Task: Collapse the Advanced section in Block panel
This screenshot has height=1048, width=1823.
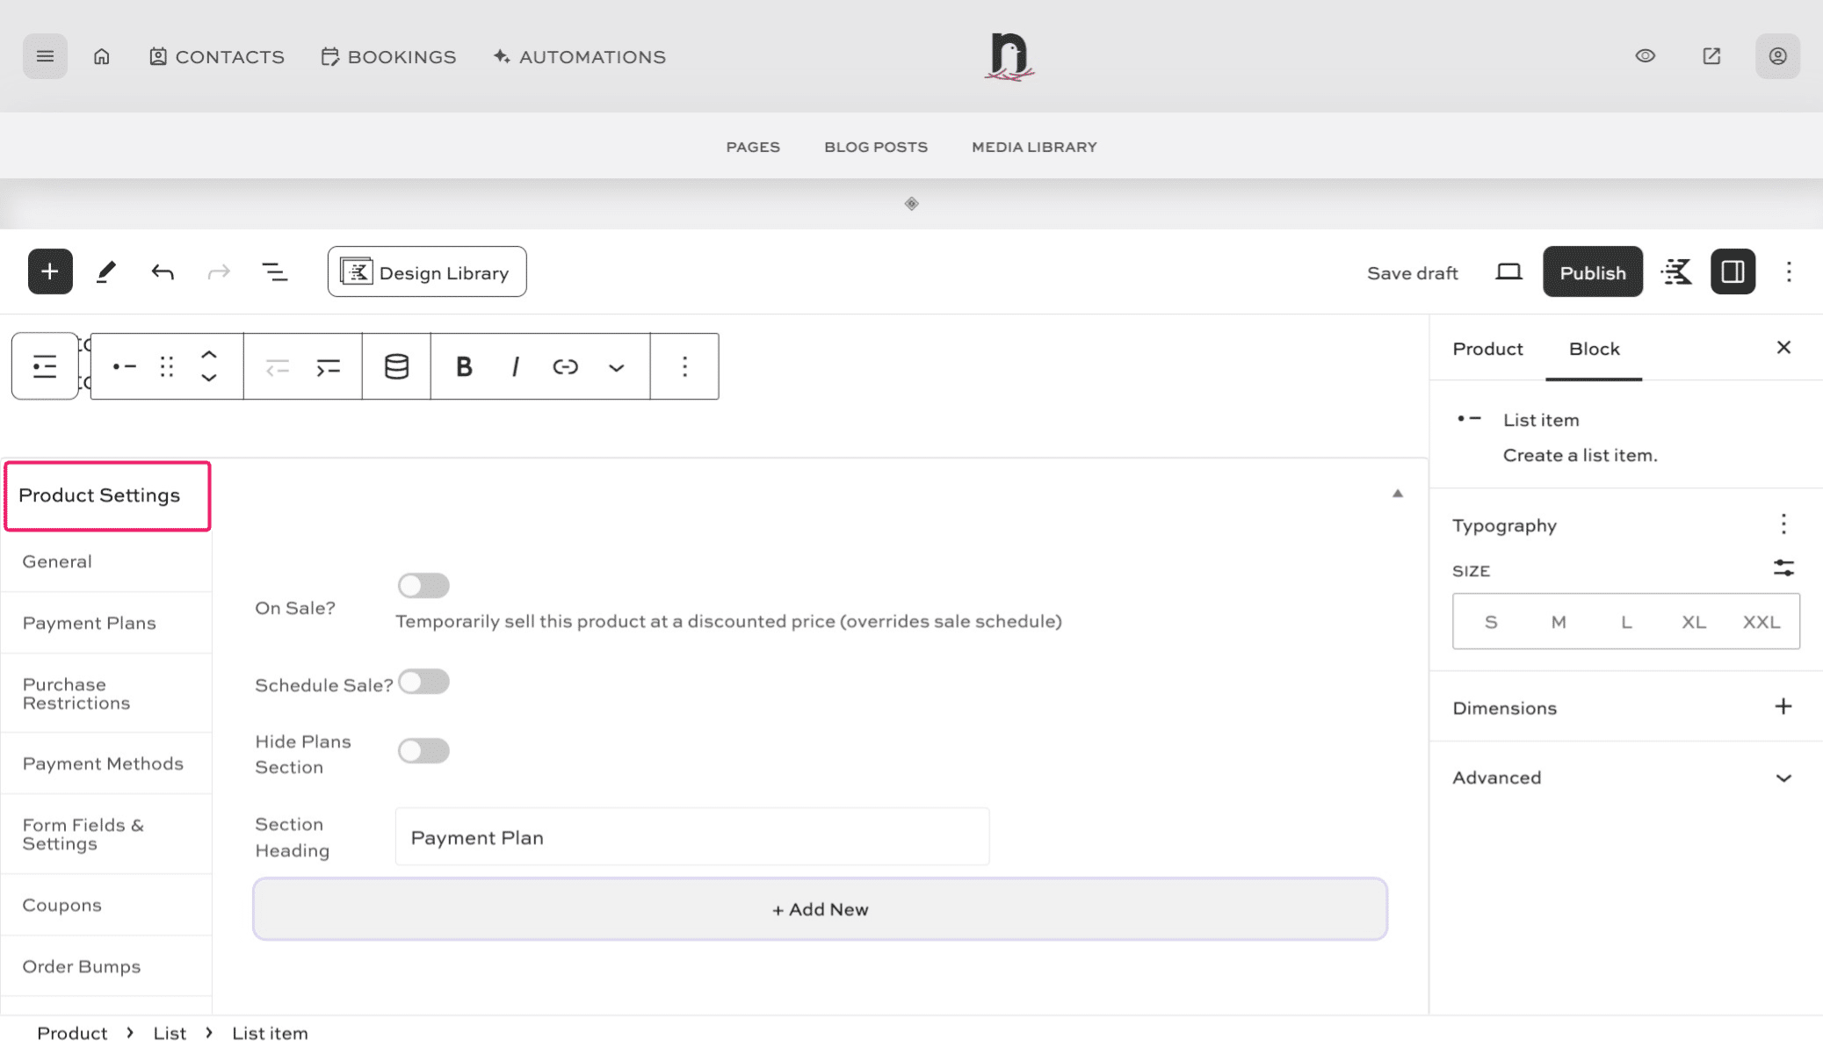Action: 1783,777
